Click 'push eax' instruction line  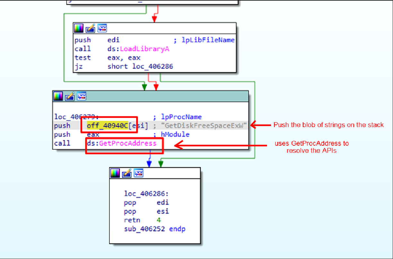[x=77, y=134]
